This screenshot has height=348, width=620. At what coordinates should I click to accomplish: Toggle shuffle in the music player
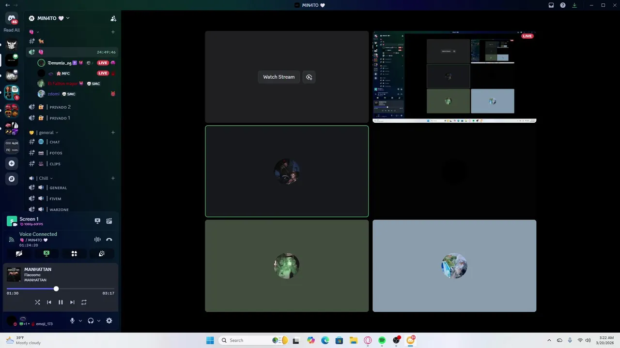tap(37, 302)
